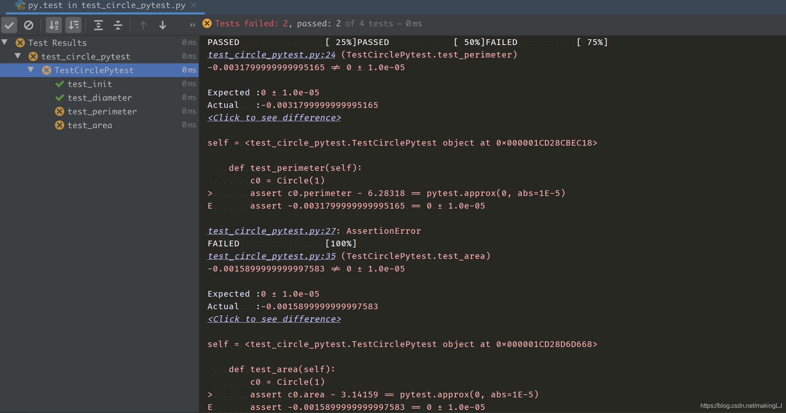
Task: Click the self object at 0x000001CD28D6D668 line
Action: point(402,344)
